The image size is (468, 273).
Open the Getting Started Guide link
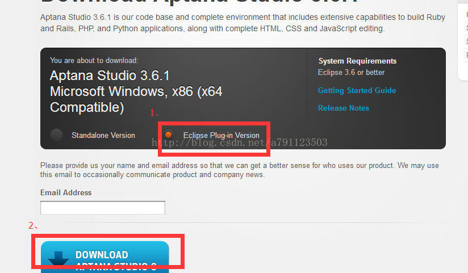coord(357,90)
